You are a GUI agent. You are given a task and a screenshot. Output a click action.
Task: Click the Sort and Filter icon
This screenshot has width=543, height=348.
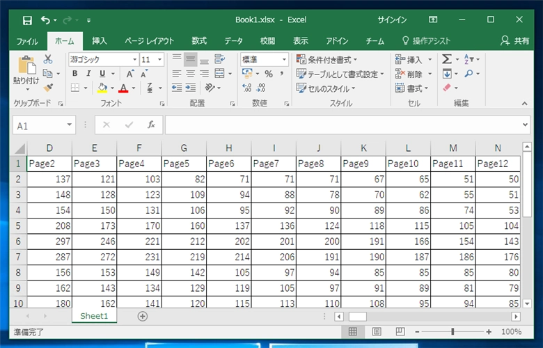(469, 59)
